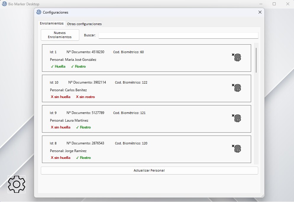Click document number 5127789
294x202 pixels.
[x=98, y=113]
